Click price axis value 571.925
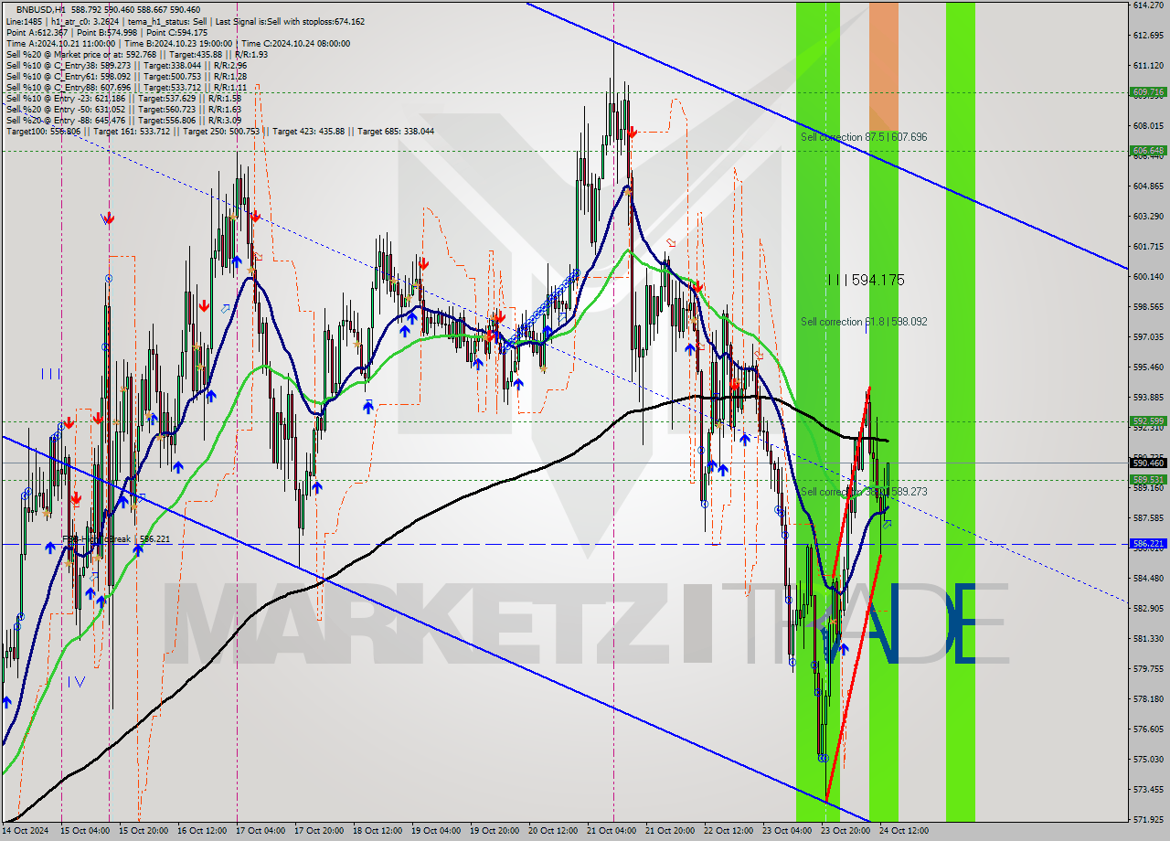This screenshot has width=1170, height=841. (x=1148, y=819)
